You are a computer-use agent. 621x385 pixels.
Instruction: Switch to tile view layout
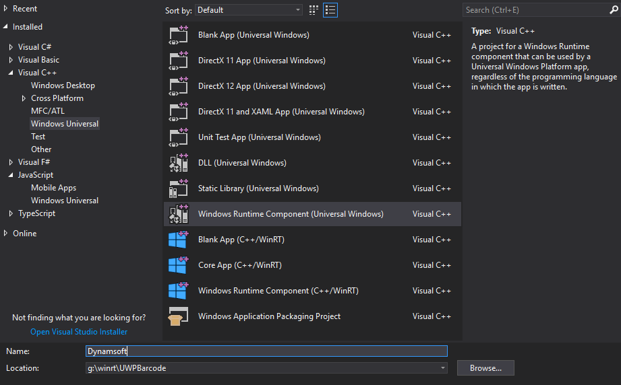314,10
